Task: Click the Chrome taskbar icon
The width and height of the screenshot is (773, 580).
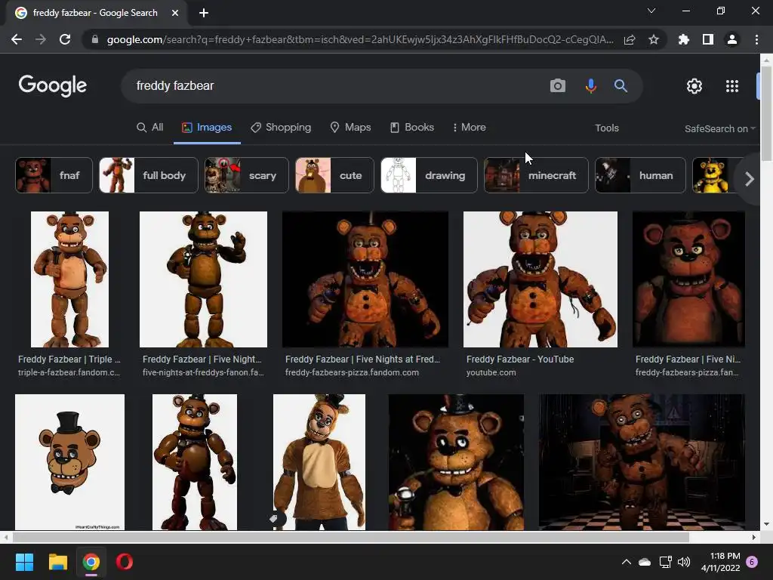Action: [91, 562]
